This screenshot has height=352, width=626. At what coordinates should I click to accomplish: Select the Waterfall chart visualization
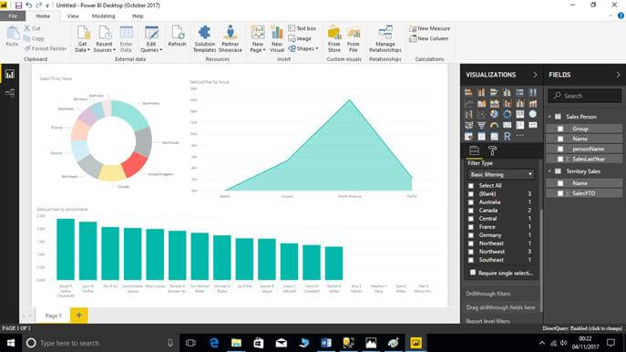point(468,114)
